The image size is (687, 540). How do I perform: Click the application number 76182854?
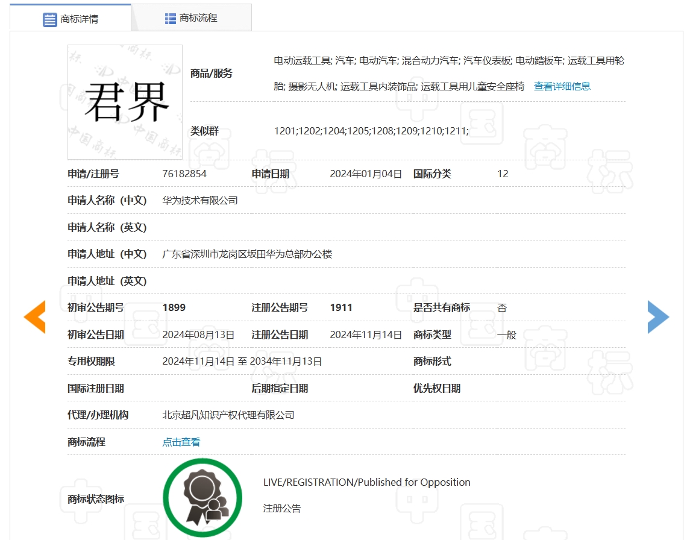[184, 174]
